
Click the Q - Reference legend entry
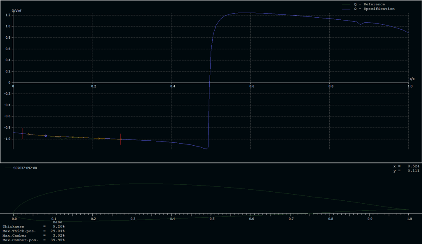[369, 4]
